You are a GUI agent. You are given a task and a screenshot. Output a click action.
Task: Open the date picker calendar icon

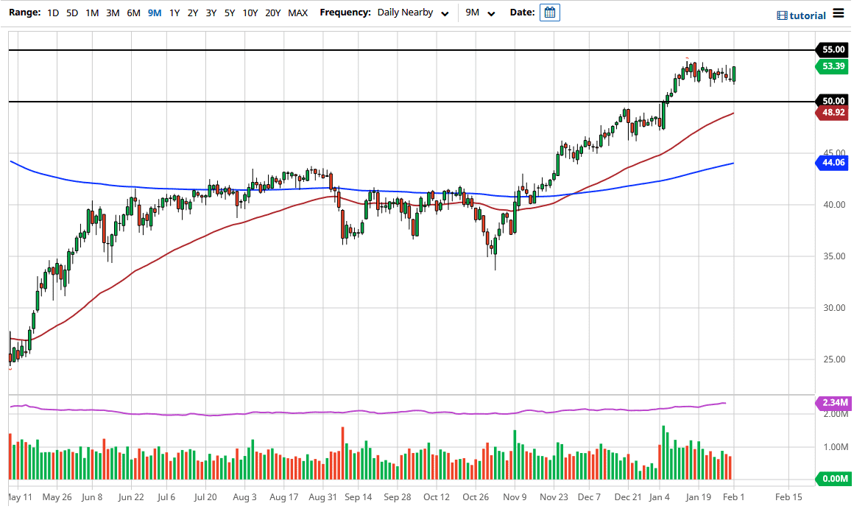(x=549, y=12)
